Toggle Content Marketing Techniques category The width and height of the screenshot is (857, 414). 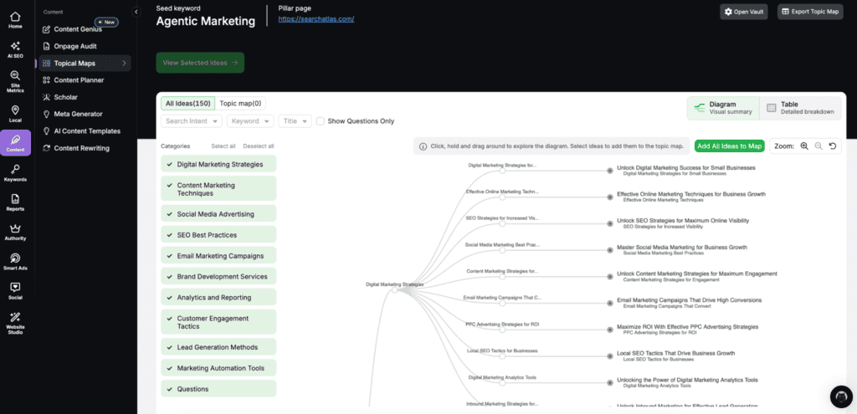point(218,189)
